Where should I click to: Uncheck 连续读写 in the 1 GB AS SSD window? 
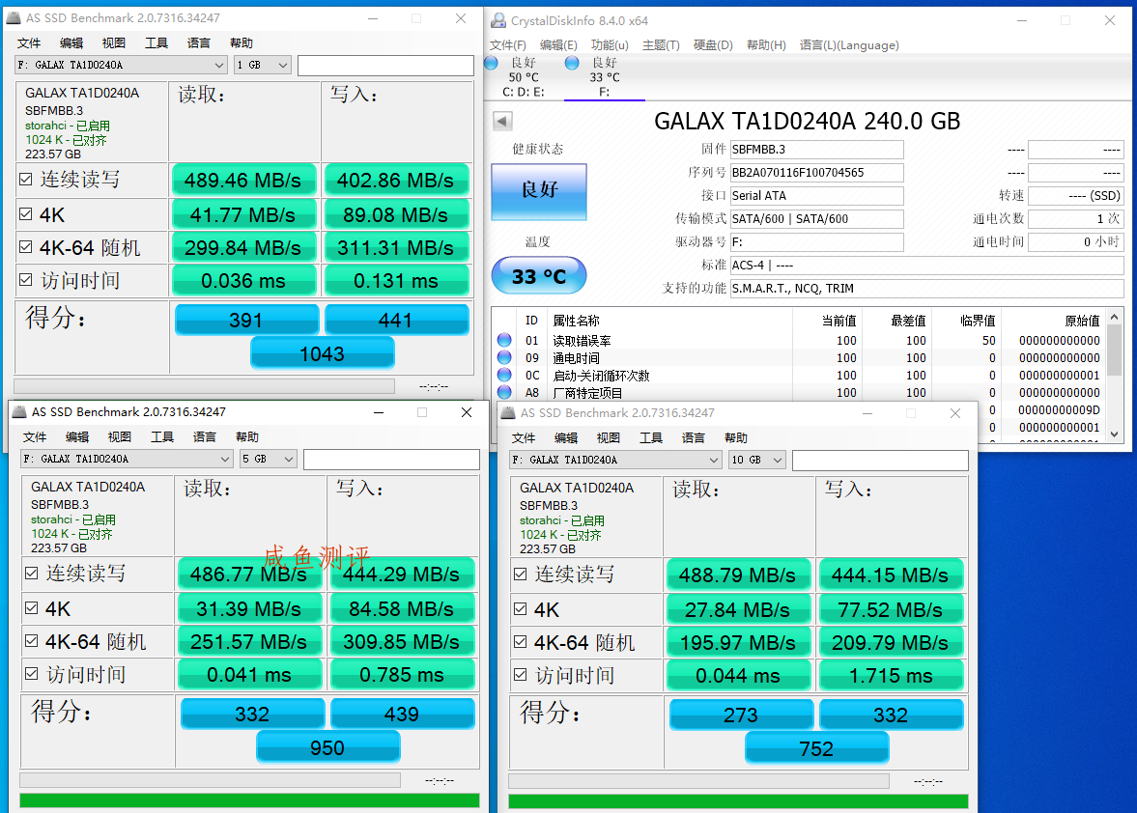point(25,179)
